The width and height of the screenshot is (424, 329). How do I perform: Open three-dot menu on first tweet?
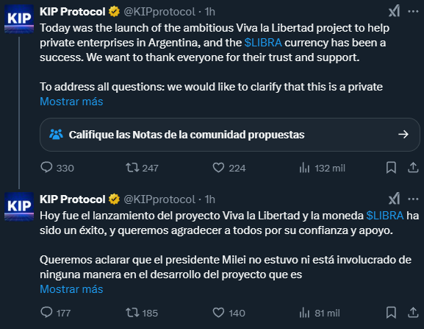(x=413, y=11)
